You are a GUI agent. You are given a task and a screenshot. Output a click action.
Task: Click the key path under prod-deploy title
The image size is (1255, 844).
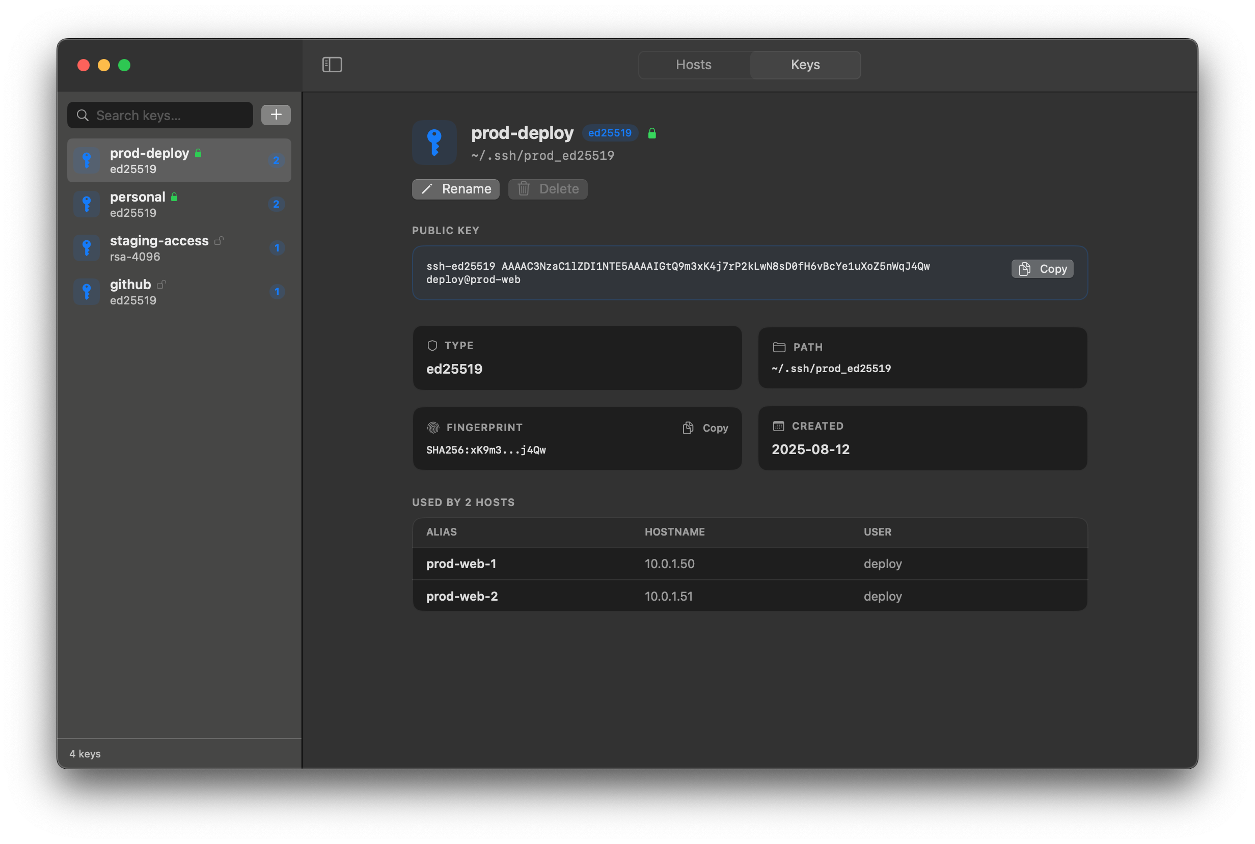pos(542,156)
